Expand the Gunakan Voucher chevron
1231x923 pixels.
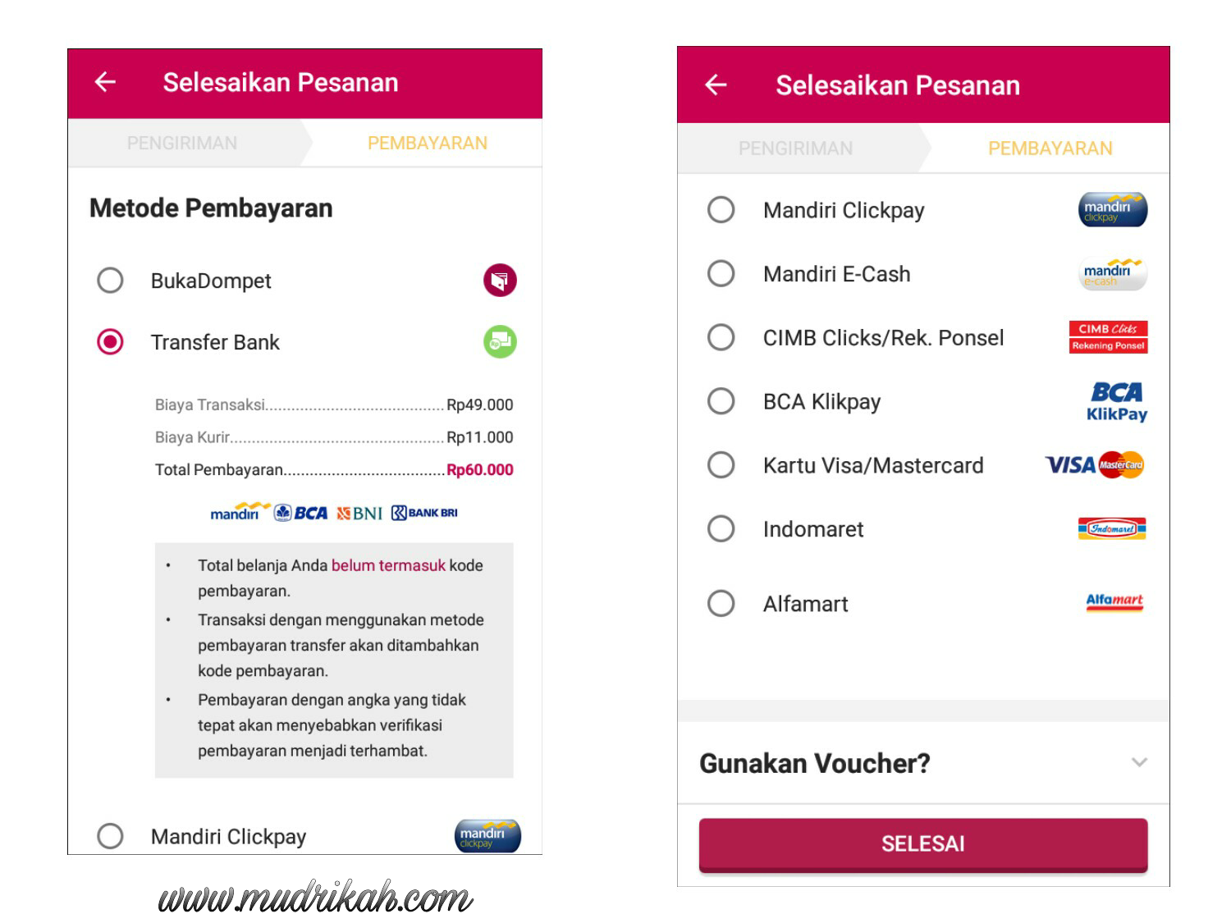[1139, 762]
